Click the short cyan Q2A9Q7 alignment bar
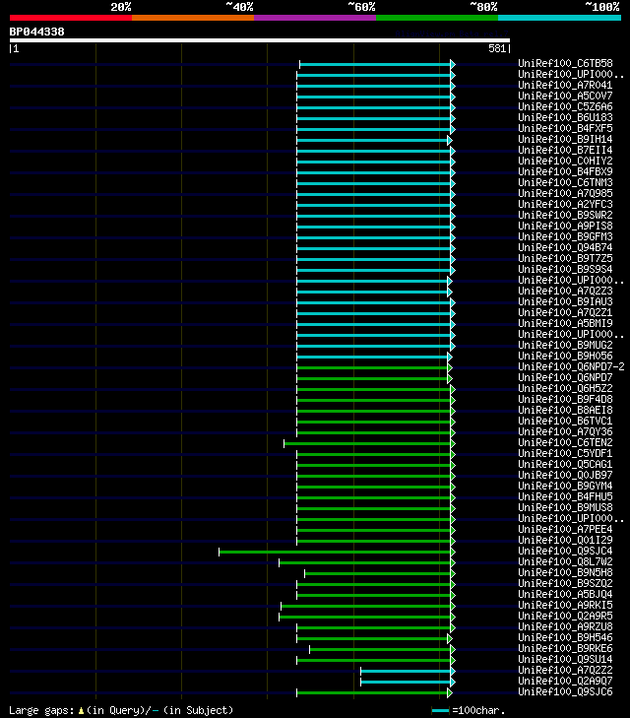 [x=407, y=683]
